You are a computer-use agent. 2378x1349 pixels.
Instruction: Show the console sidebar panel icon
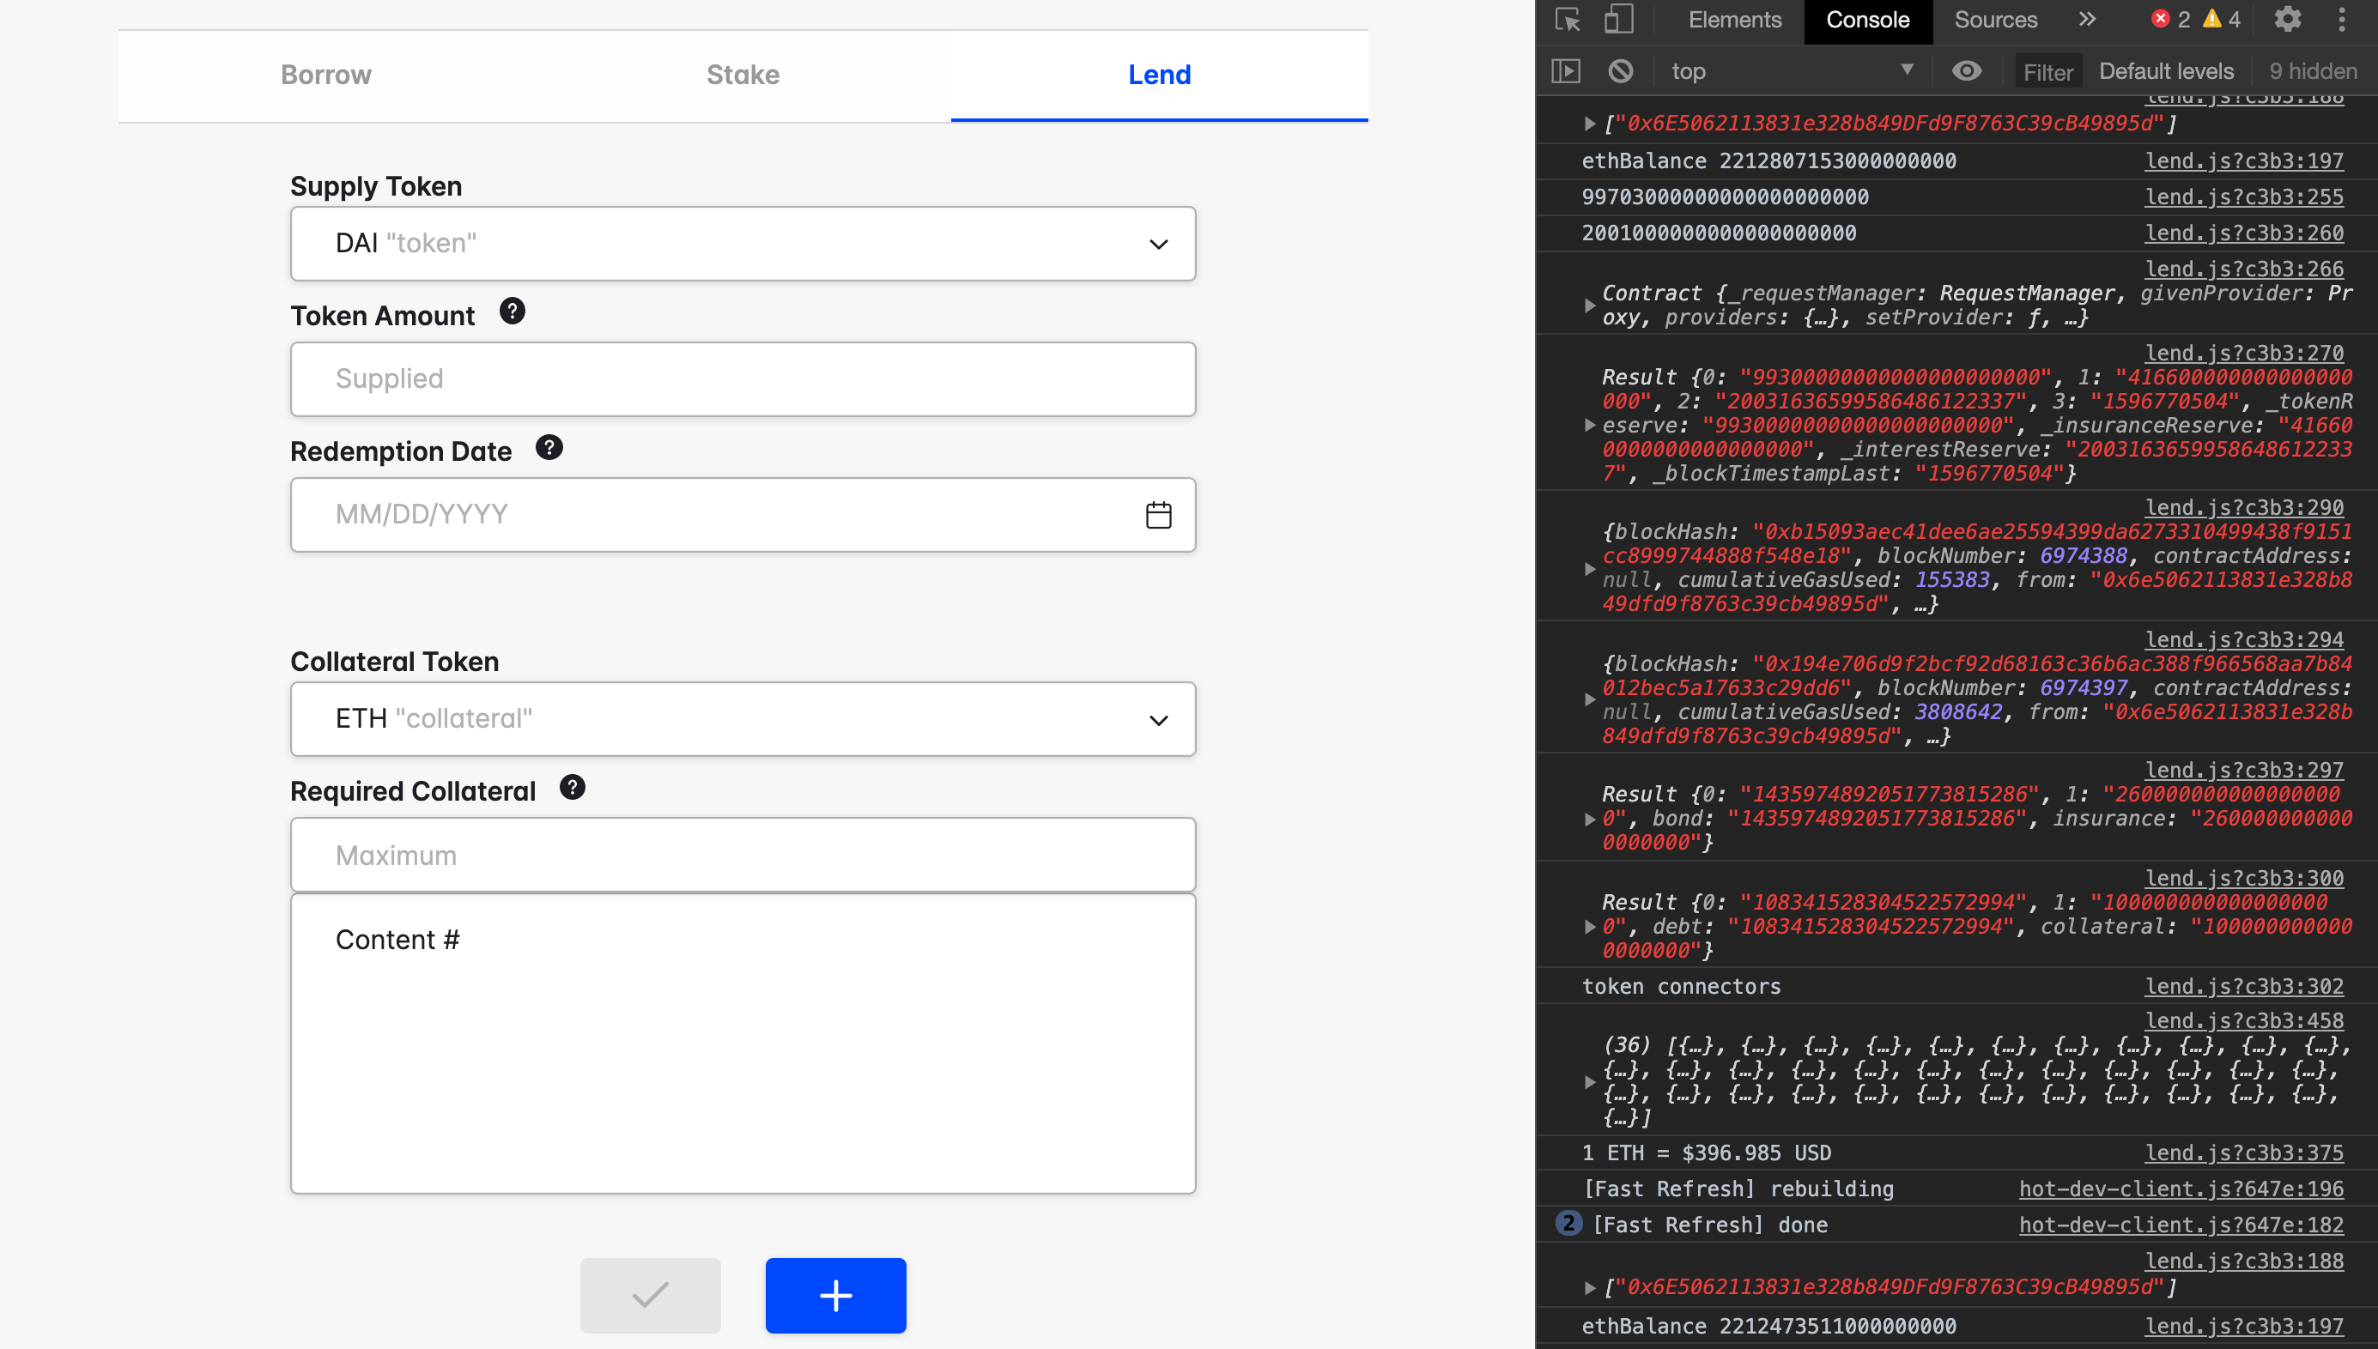(1566, 71)
